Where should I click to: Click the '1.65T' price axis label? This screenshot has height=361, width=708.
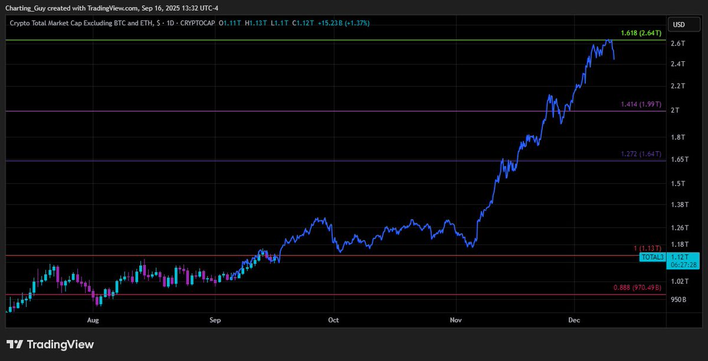tap(680, 160)
